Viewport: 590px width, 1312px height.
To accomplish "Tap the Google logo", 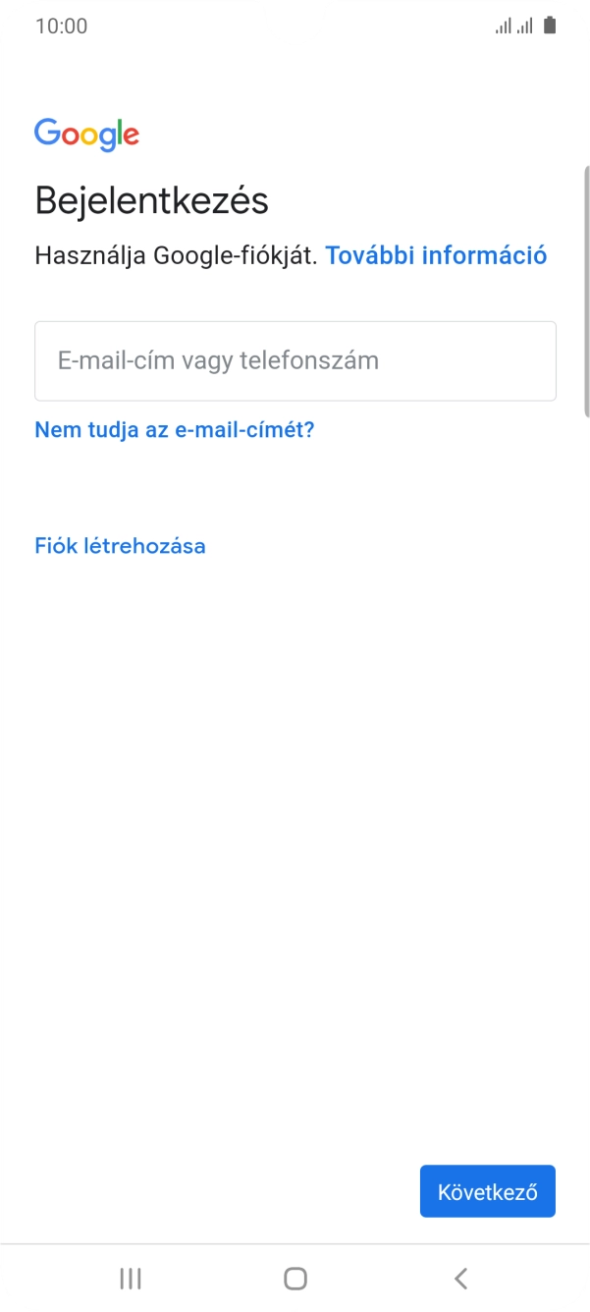I will [x=86, y=134].
